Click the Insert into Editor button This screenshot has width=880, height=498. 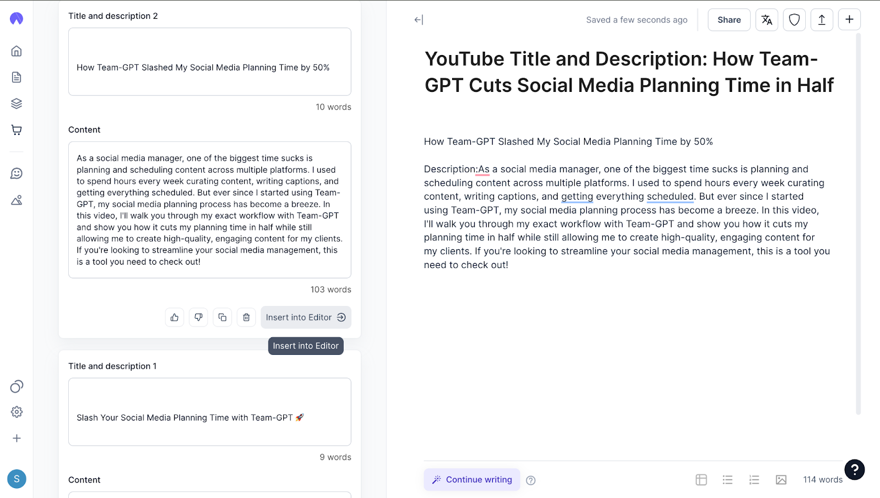(306, 318)
